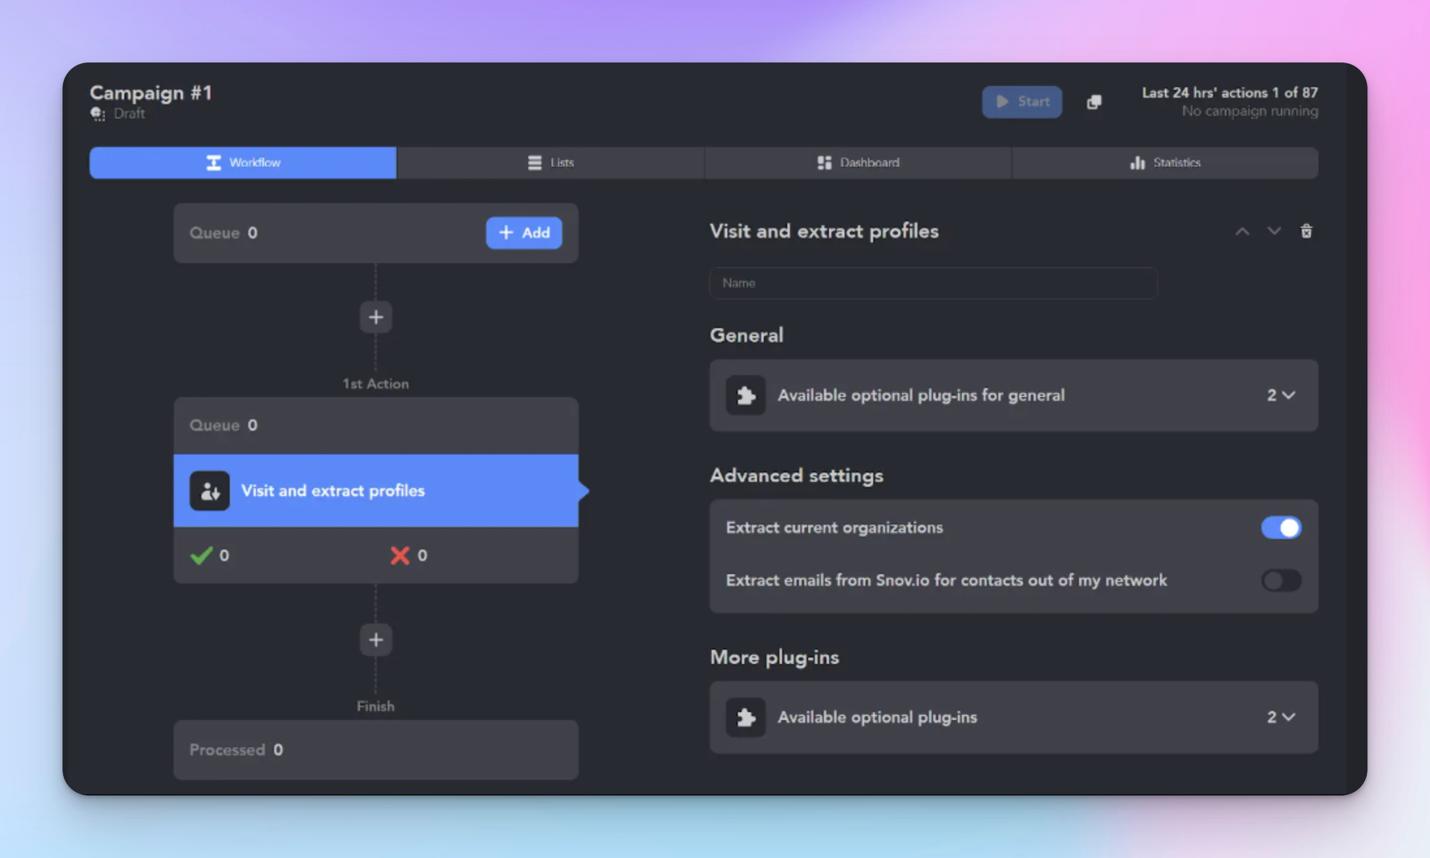The image size is (1430, 858).
Task: Open the Dashboard tab
Action: 858,163
